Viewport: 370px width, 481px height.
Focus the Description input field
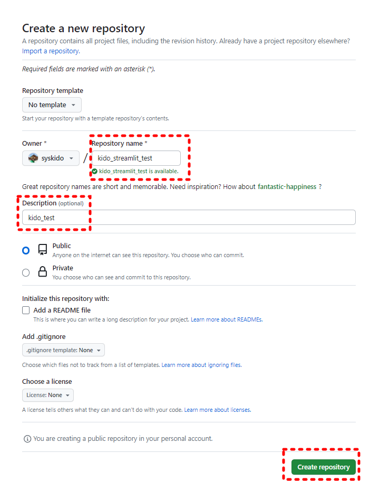click(x=189, y=218)
